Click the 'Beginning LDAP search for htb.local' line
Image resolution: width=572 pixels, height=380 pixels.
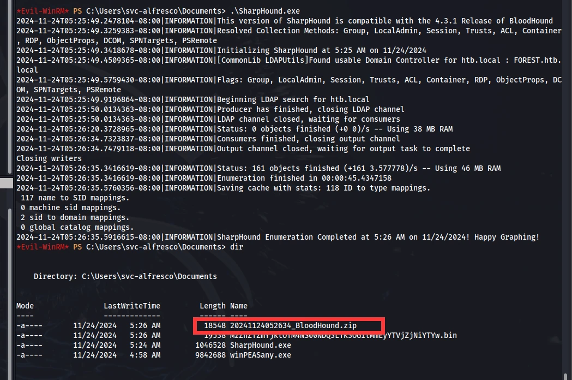coord(293,99)
